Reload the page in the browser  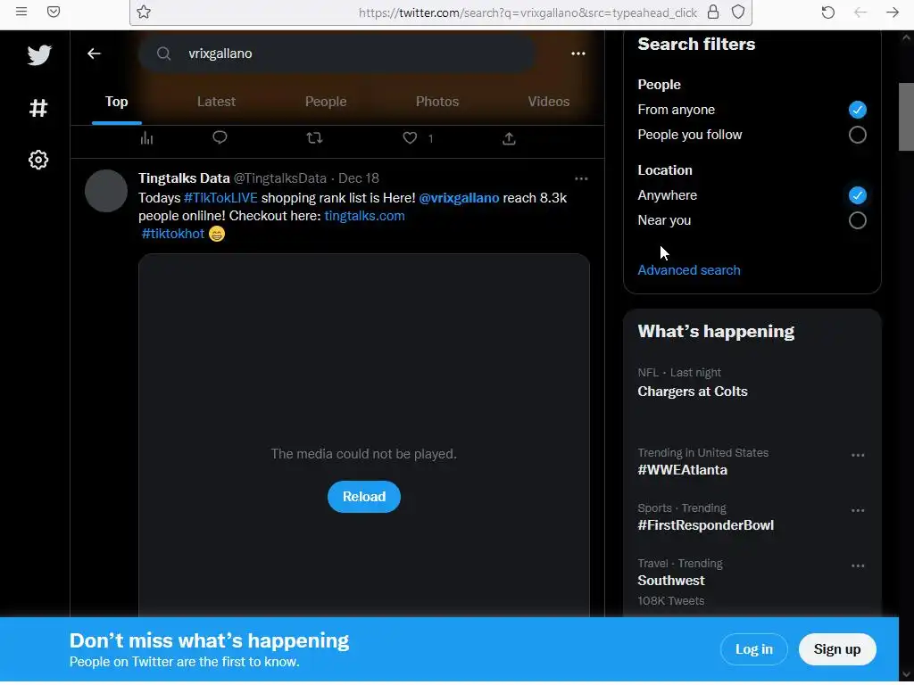click(827, 12)
